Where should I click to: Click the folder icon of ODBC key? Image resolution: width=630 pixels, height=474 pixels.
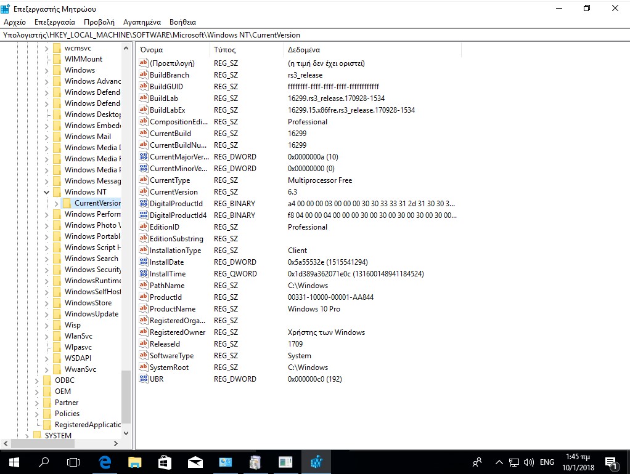(47, 380)
